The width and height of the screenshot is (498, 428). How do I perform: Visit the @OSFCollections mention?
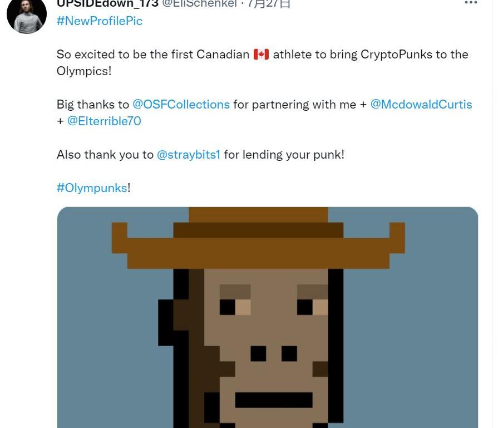click(x=181, y=105)
